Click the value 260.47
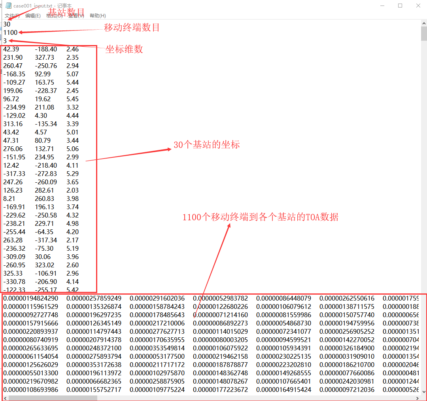Viewport: 427px width, 401px height. pyautogui.click(x=13, y=66)
